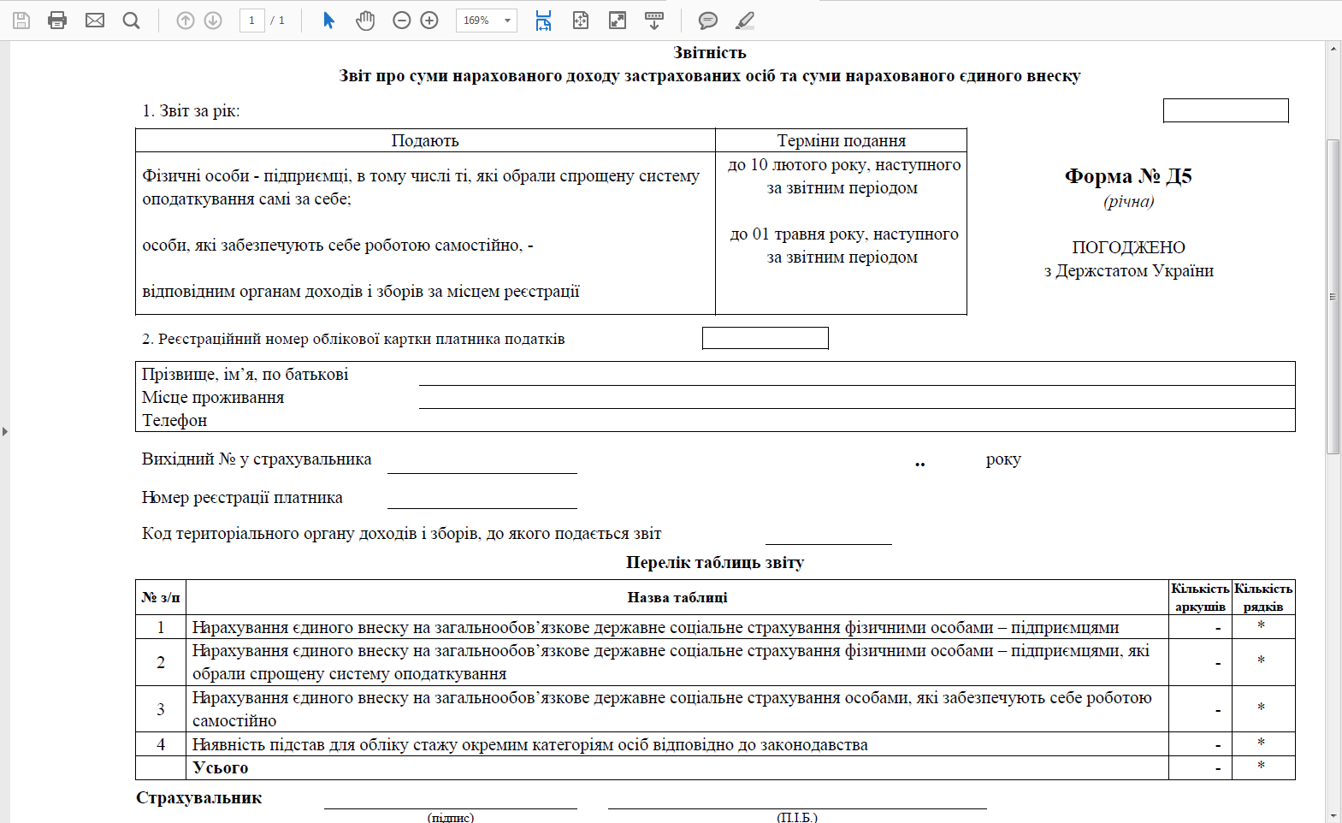Image resolution: width=1342 pixels, height=823 pixels.
Task: Click the page number input field
Action: (x=251, y=21)
